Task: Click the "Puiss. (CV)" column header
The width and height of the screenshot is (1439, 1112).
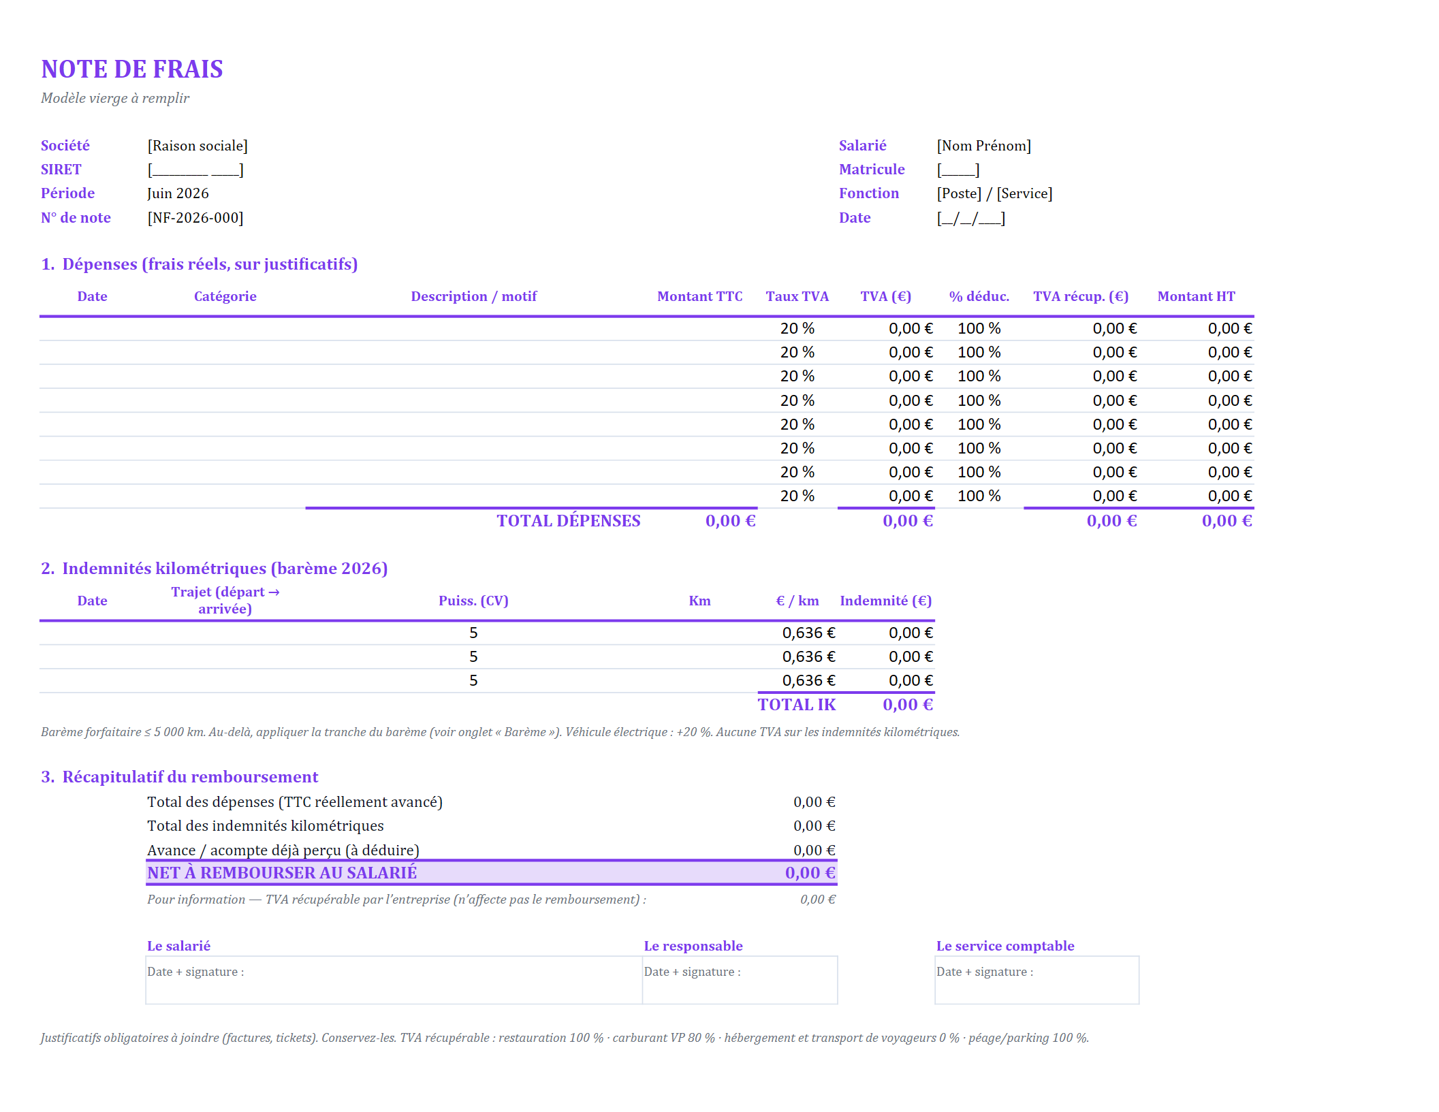Action: point(474,601)
